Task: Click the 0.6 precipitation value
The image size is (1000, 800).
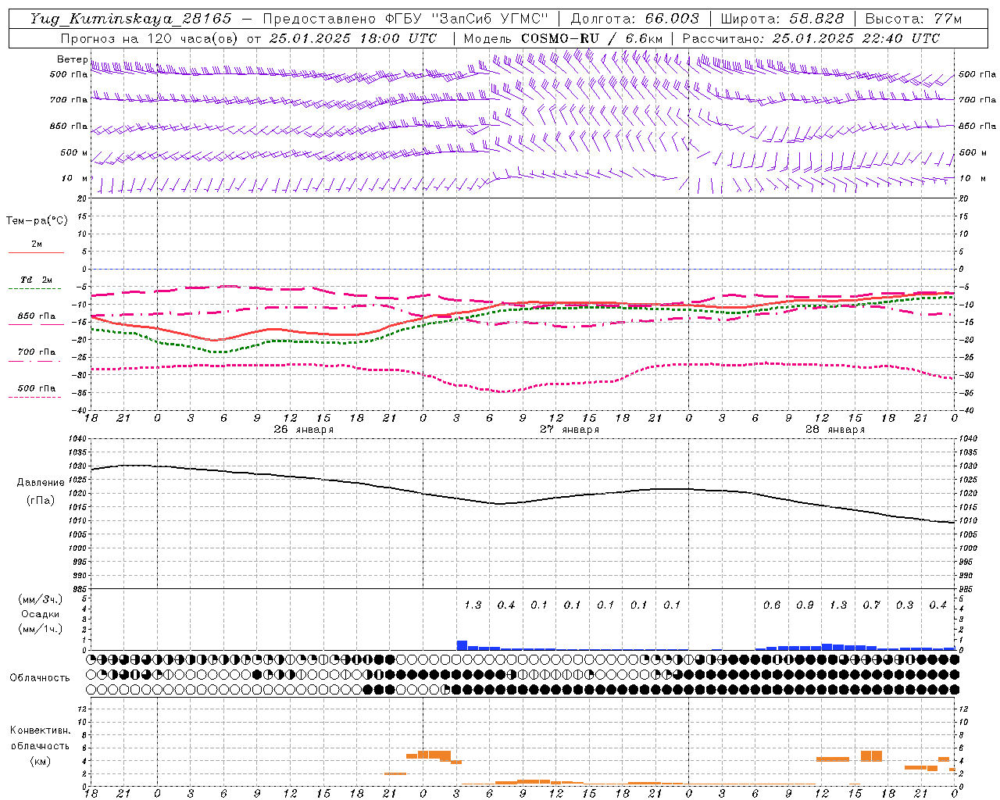Action: [772, 605]
